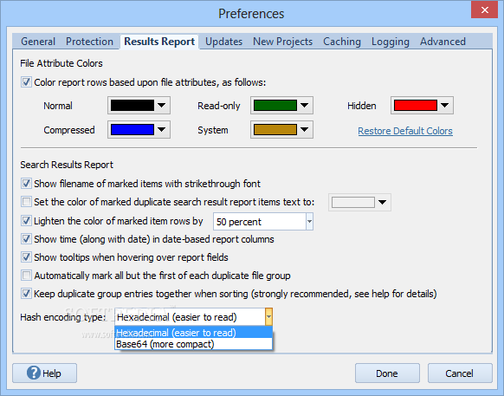Toggle show tooltips when hovering checkbox

pos(26,257)
